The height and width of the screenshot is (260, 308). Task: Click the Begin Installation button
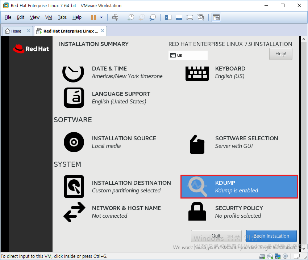pyautogui.click(x=271, y=236)
